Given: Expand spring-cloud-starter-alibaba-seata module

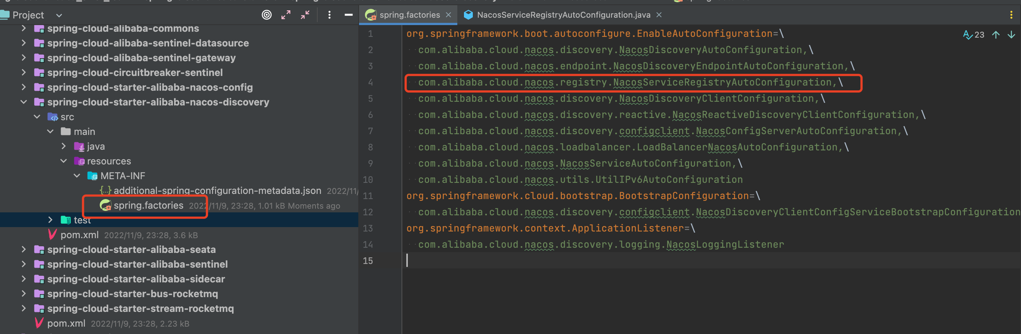Looking at the screenshot, I should [x=24, y=249].
